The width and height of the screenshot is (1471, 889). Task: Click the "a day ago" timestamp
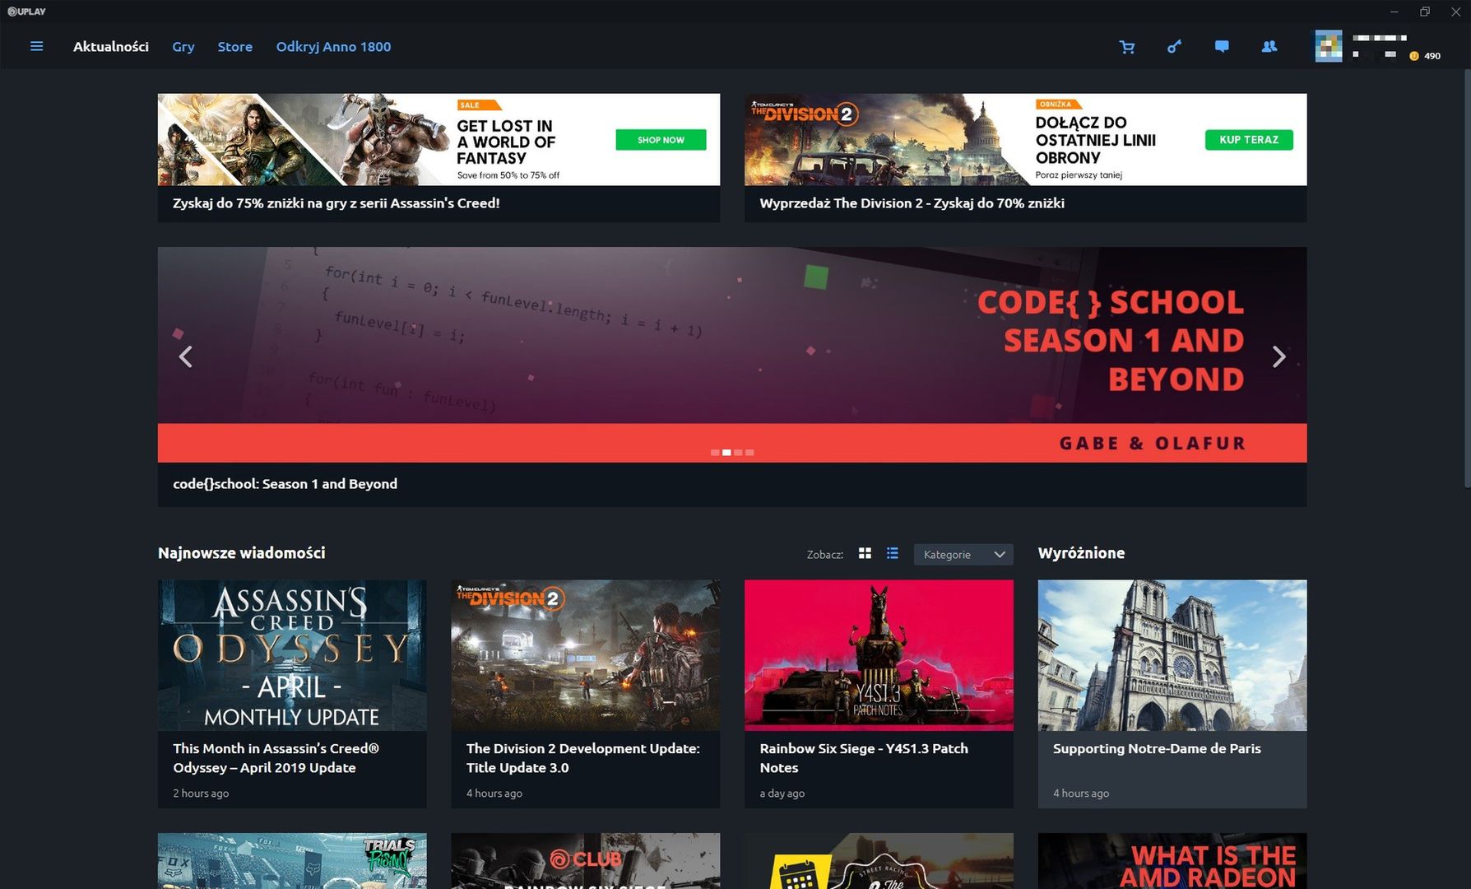click(782, 794)
